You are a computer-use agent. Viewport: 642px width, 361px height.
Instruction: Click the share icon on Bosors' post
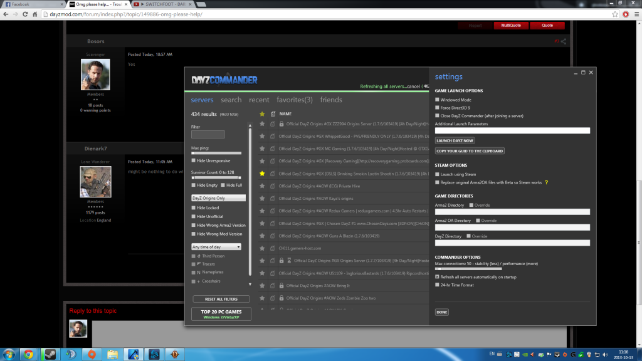click(564, 42)
